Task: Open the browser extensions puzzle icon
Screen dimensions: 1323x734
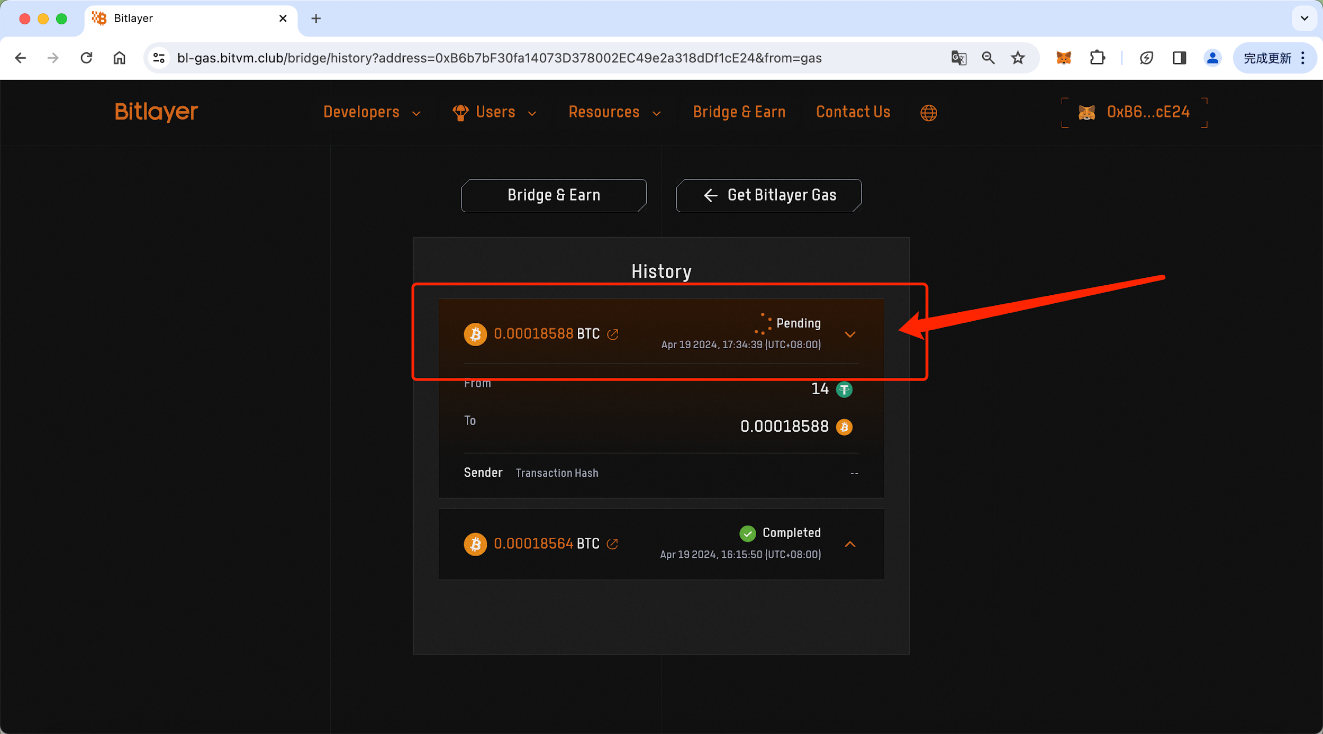Action: [x=1097, y=58]
